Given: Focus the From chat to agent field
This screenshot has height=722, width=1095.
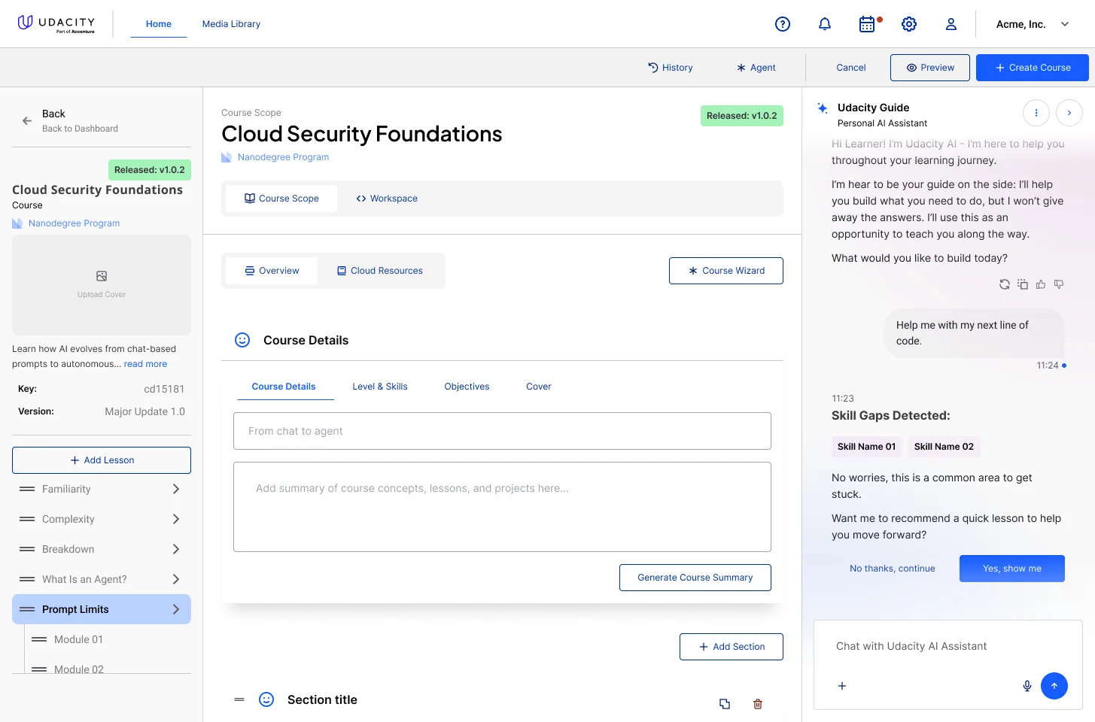Looking at the screenshot, I should 502,431.
